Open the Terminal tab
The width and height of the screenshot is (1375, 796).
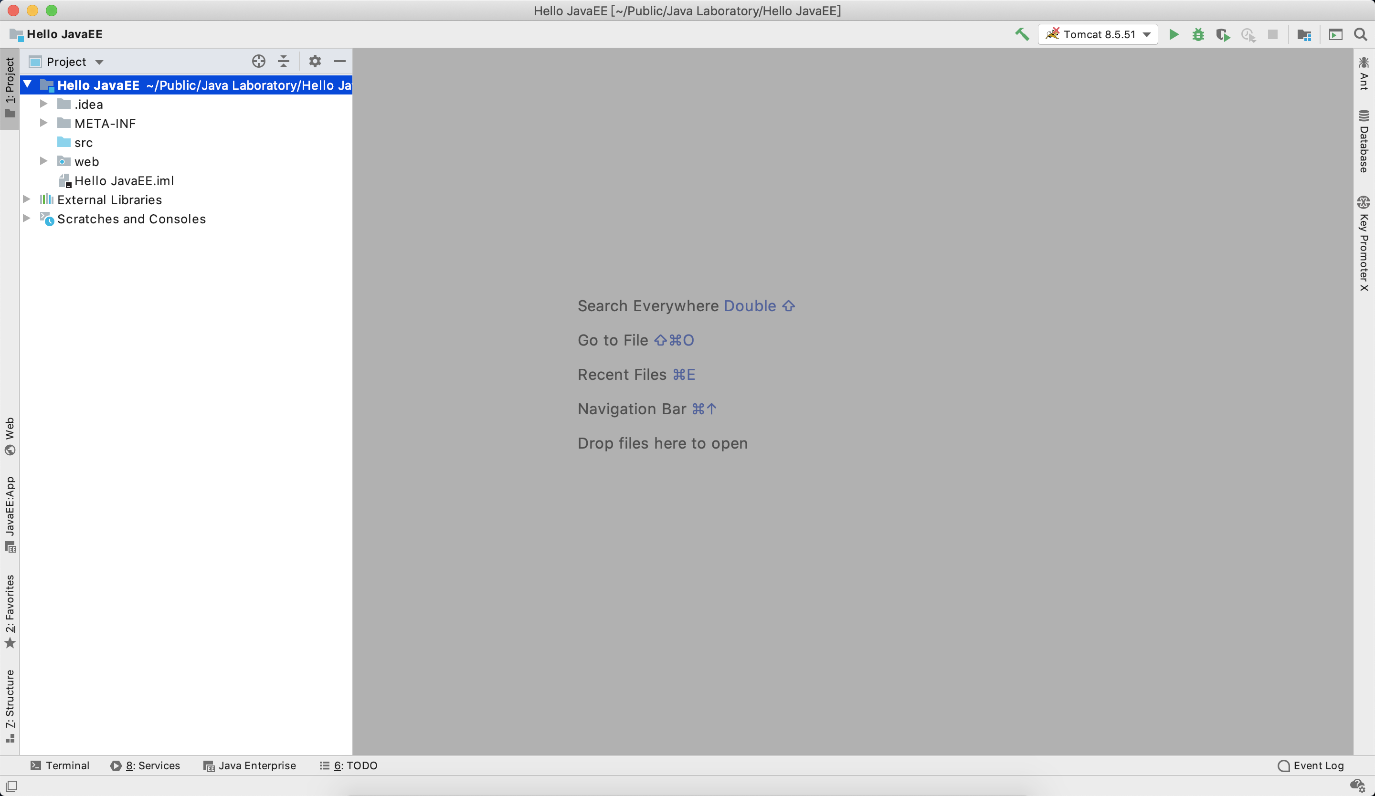coord(60,765)
